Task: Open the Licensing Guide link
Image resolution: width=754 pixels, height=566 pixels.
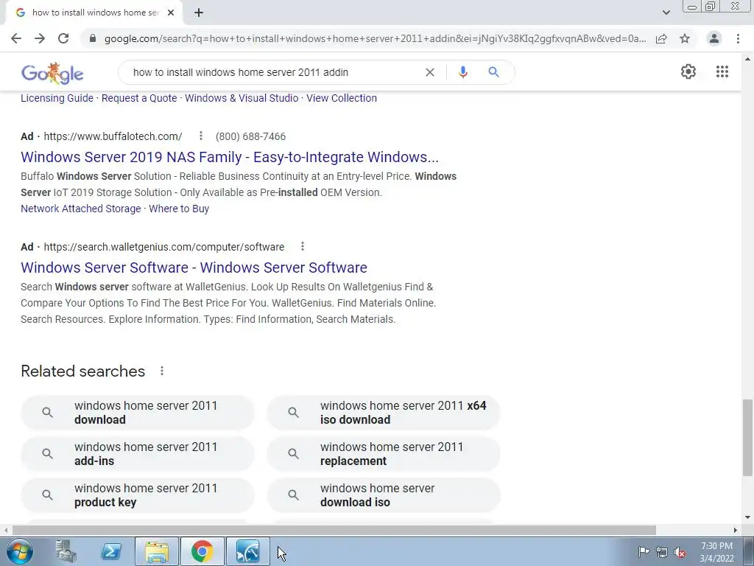Action: click(x=57, y=98)
